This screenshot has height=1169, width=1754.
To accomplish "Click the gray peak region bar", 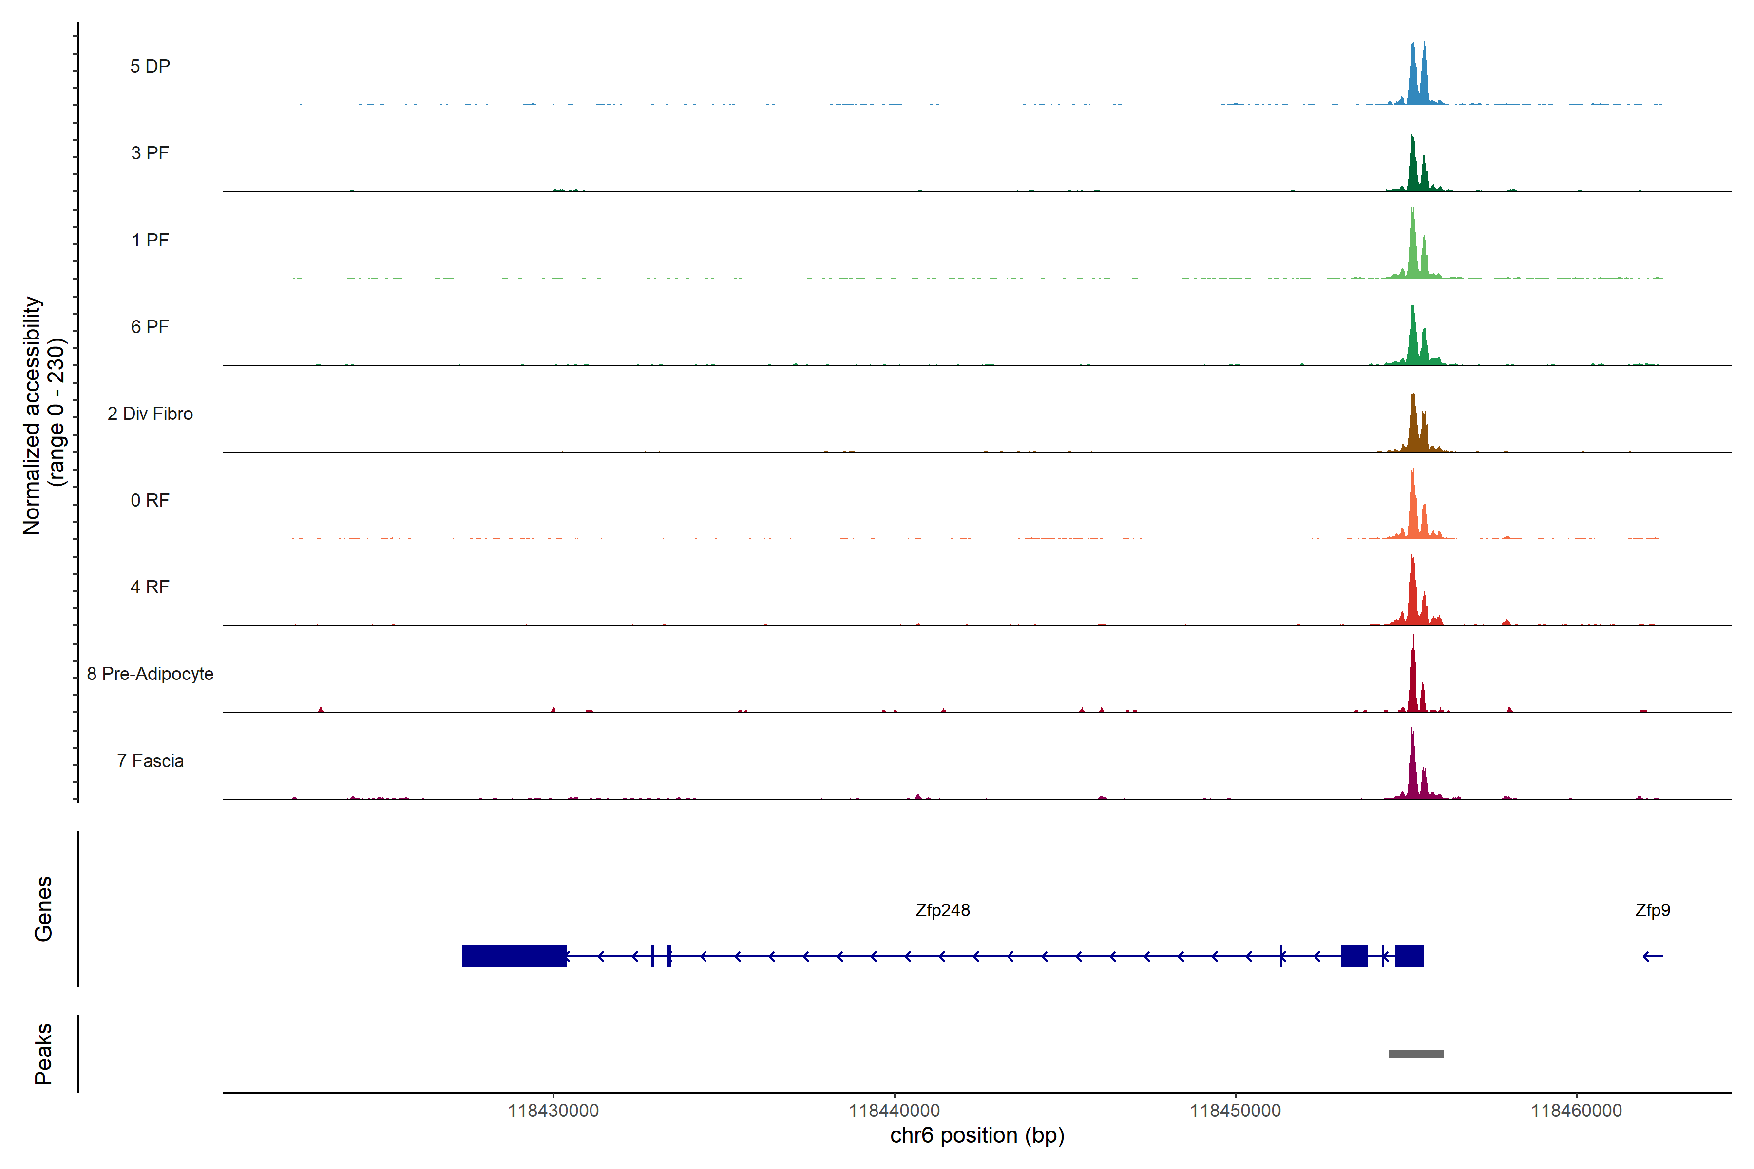I will pos(1415,1054).
